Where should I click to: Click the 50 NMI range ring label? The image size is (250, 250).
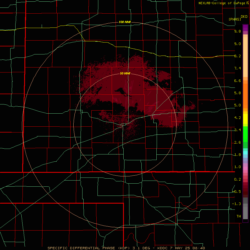(x=125, y=73)
